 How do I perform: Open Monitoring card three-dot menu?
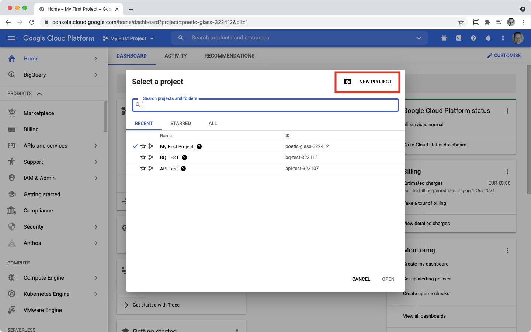507,250
